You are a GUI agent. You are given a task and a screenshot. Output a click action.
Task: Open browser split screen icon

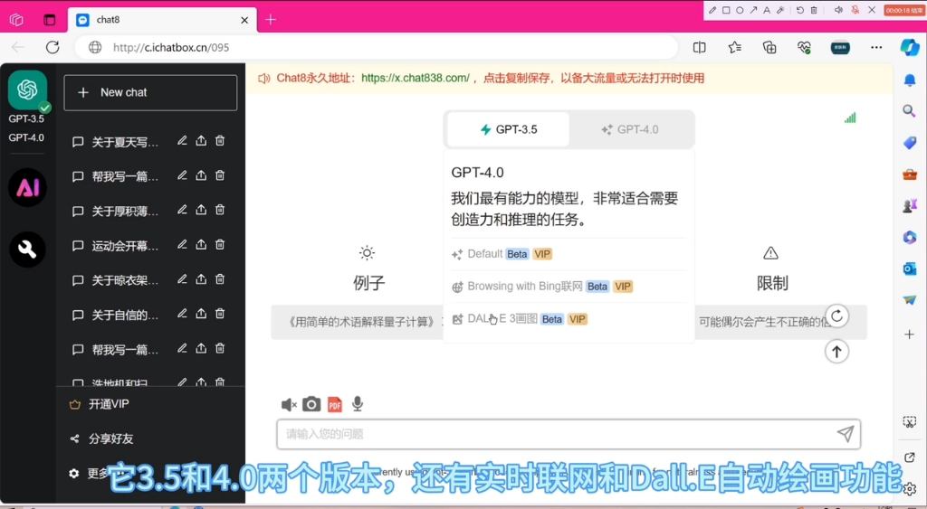(x=700, y=47)
